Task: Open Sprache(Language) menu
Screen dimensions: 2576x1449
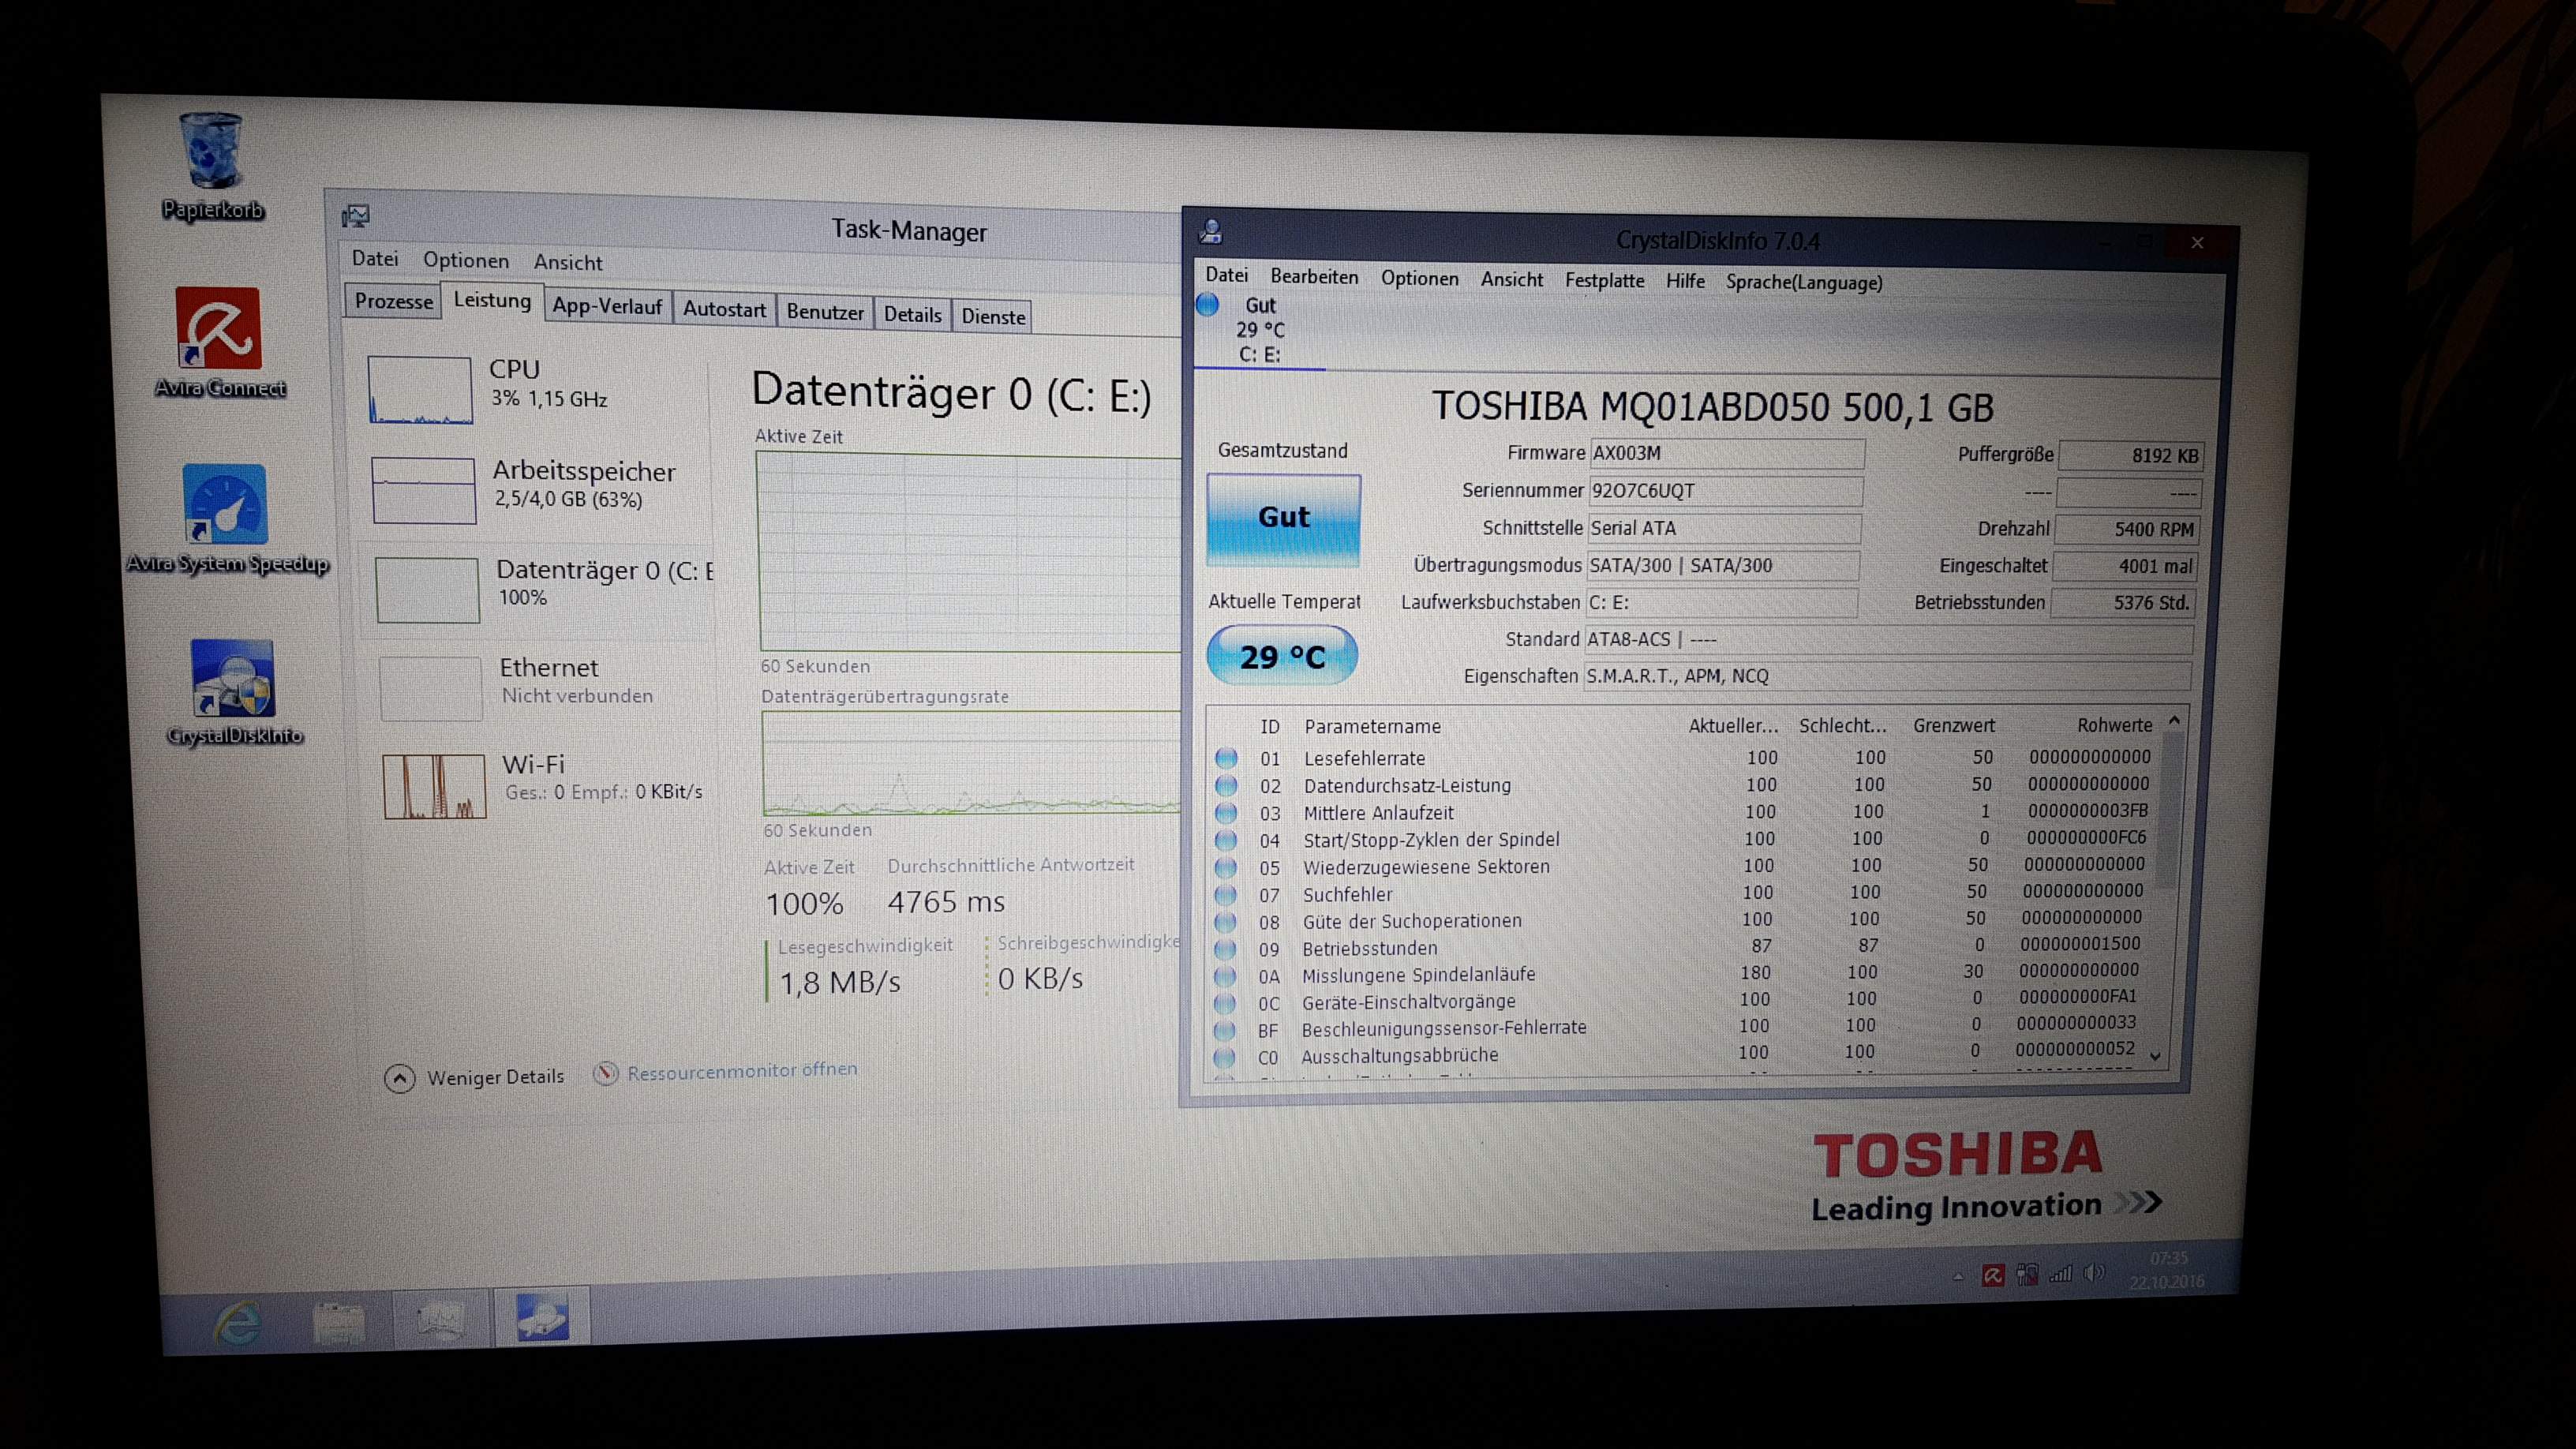Action: pyautogui.click(x=1803, y=283)
